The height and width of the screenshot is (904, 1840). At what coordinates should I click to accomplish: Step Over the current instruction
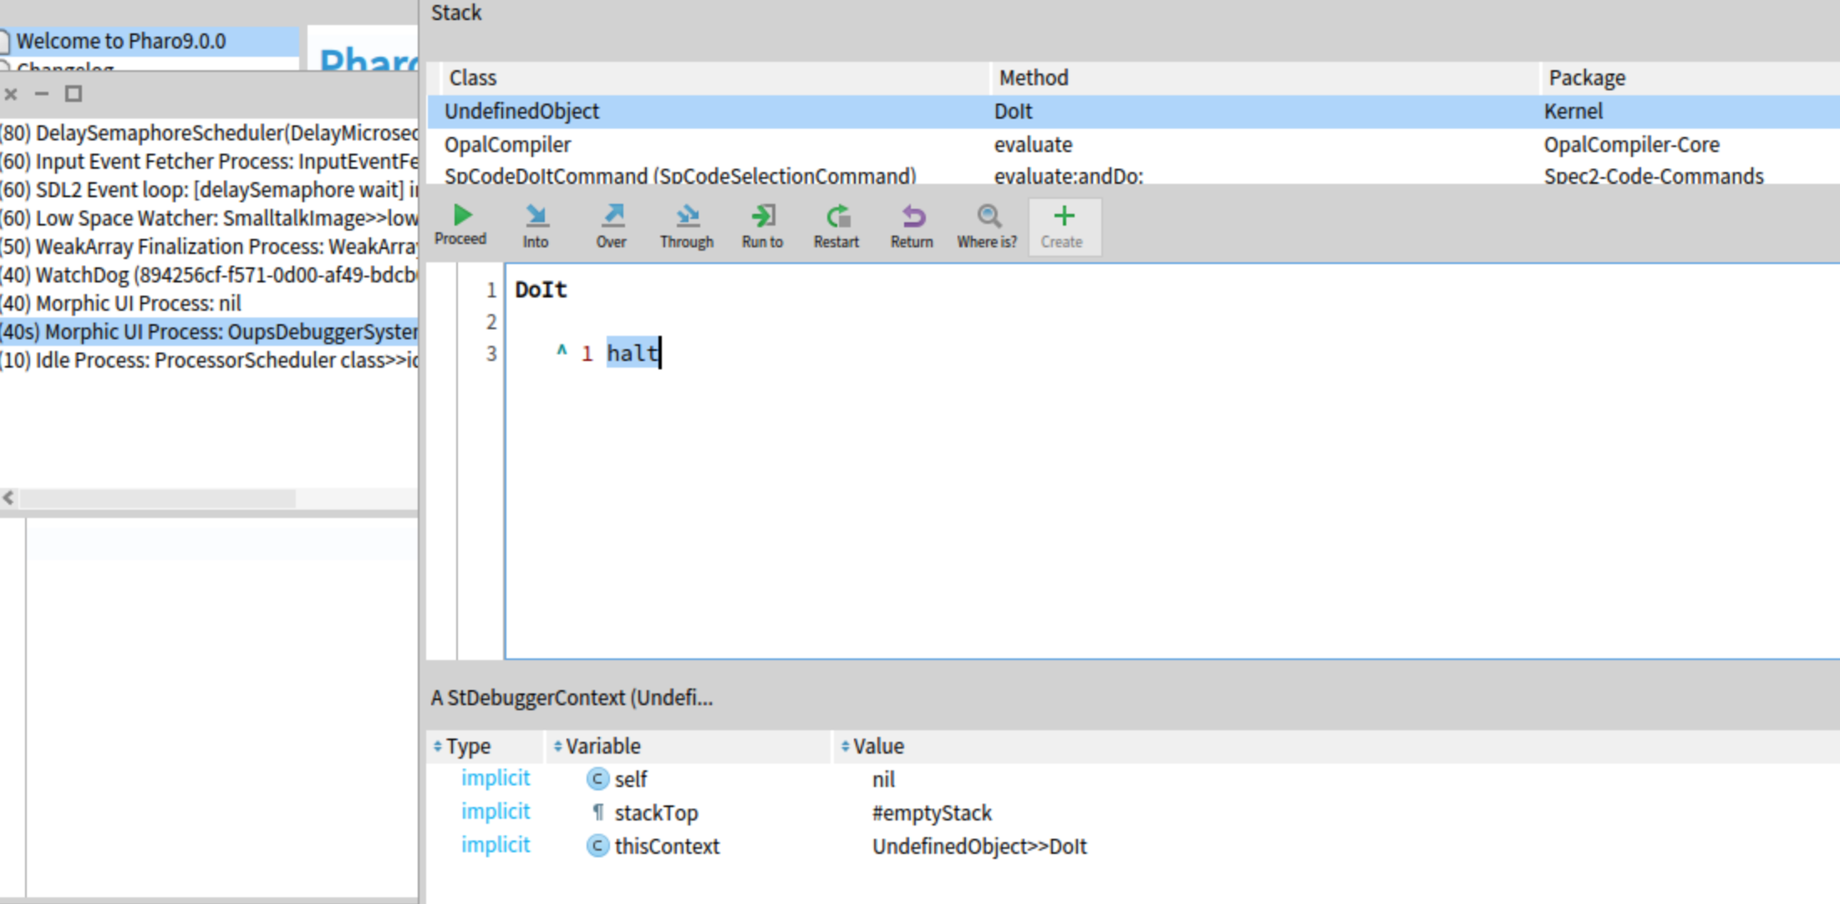pyautogui.click(x=611, y=224)
